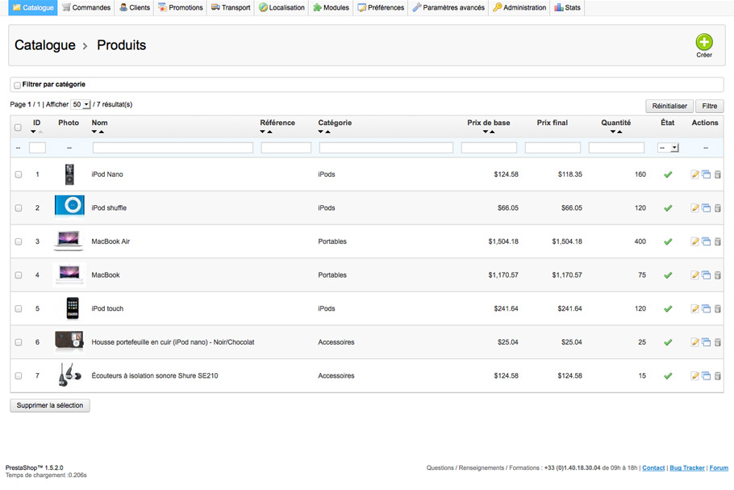
Task: Edit the iPod touch product
Action: coord(695,308)
